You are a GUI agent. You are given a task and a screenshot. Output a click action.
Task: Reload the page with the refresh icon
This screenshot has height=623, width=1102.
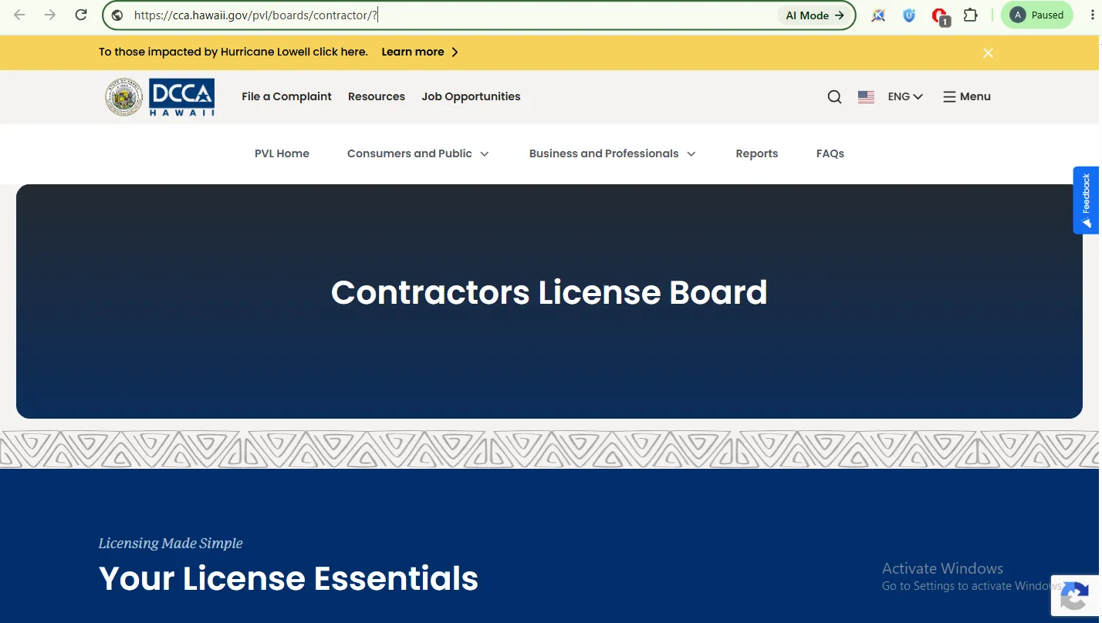81,15
